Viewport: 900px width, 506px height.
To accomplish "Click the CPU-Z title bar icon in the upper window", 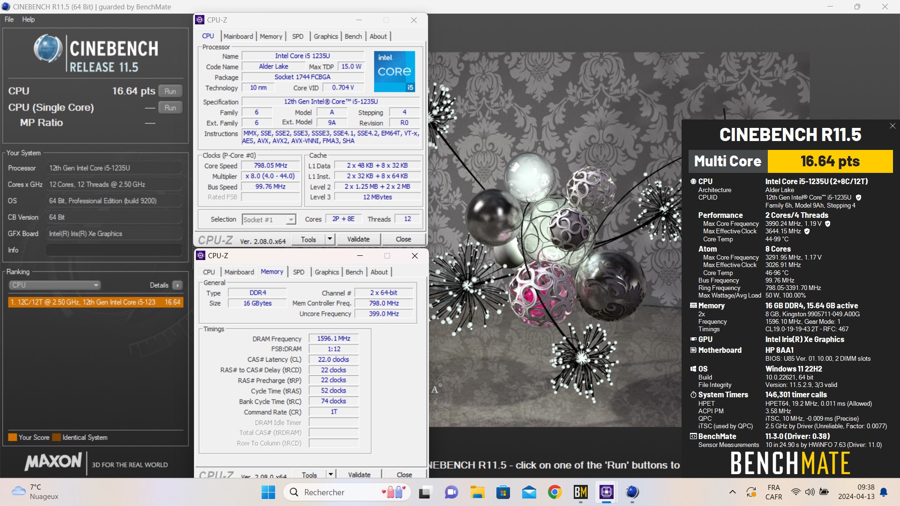I will (200, 20).
